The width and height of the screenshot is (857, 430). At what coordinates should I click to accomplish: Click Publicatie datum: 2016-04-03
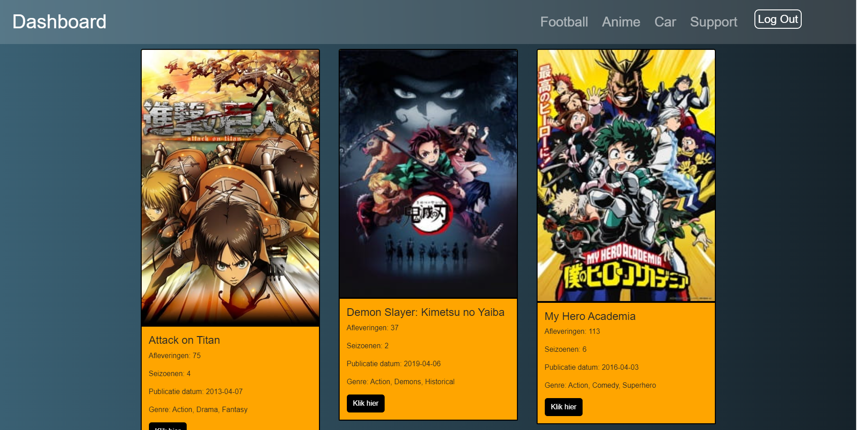592,367
